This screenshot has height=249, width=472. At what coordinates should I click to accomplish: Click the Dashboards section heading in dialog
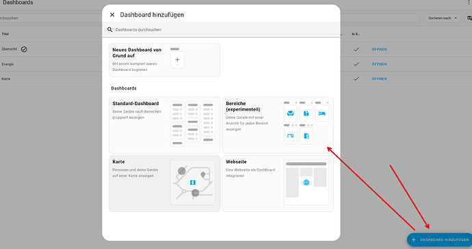tap(124, 88)
